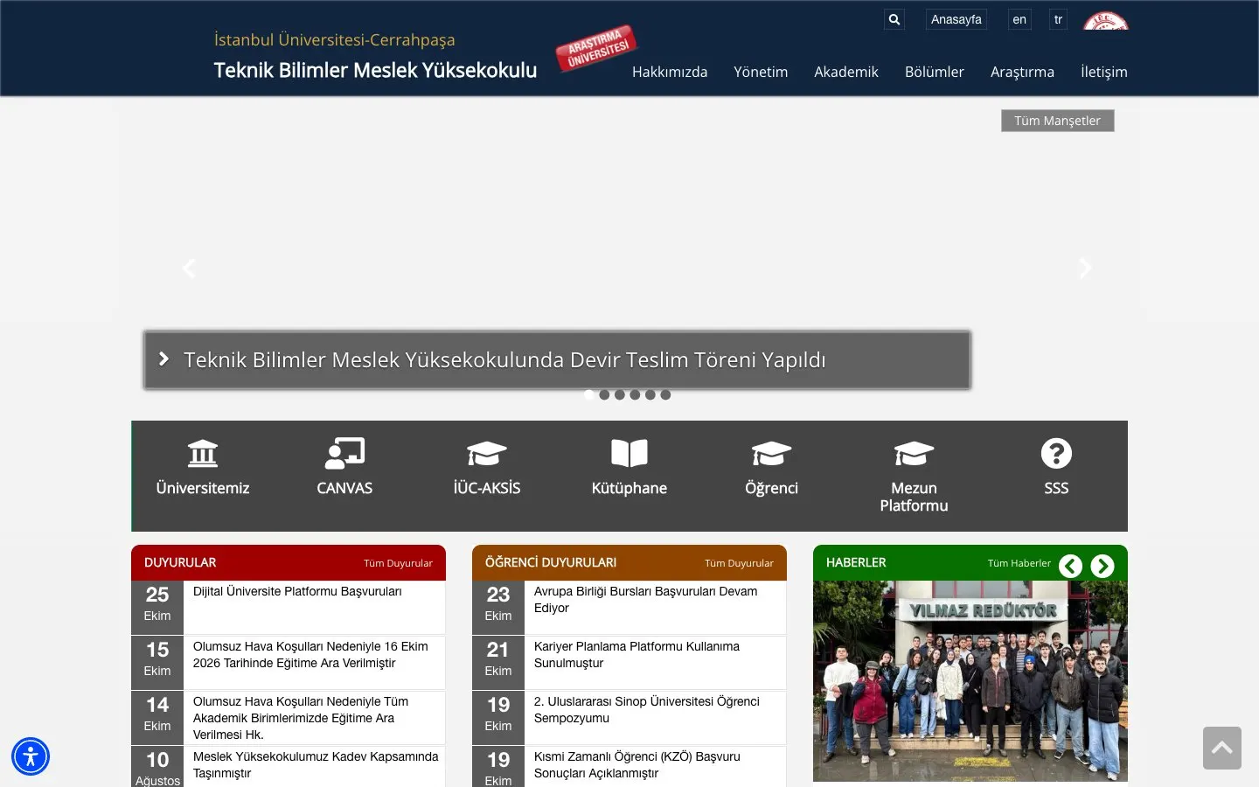Open the Sinop Üniversitesi Öğrenci Sempozyumu announcement
The image size is (1259, 787).
(647, 710)
